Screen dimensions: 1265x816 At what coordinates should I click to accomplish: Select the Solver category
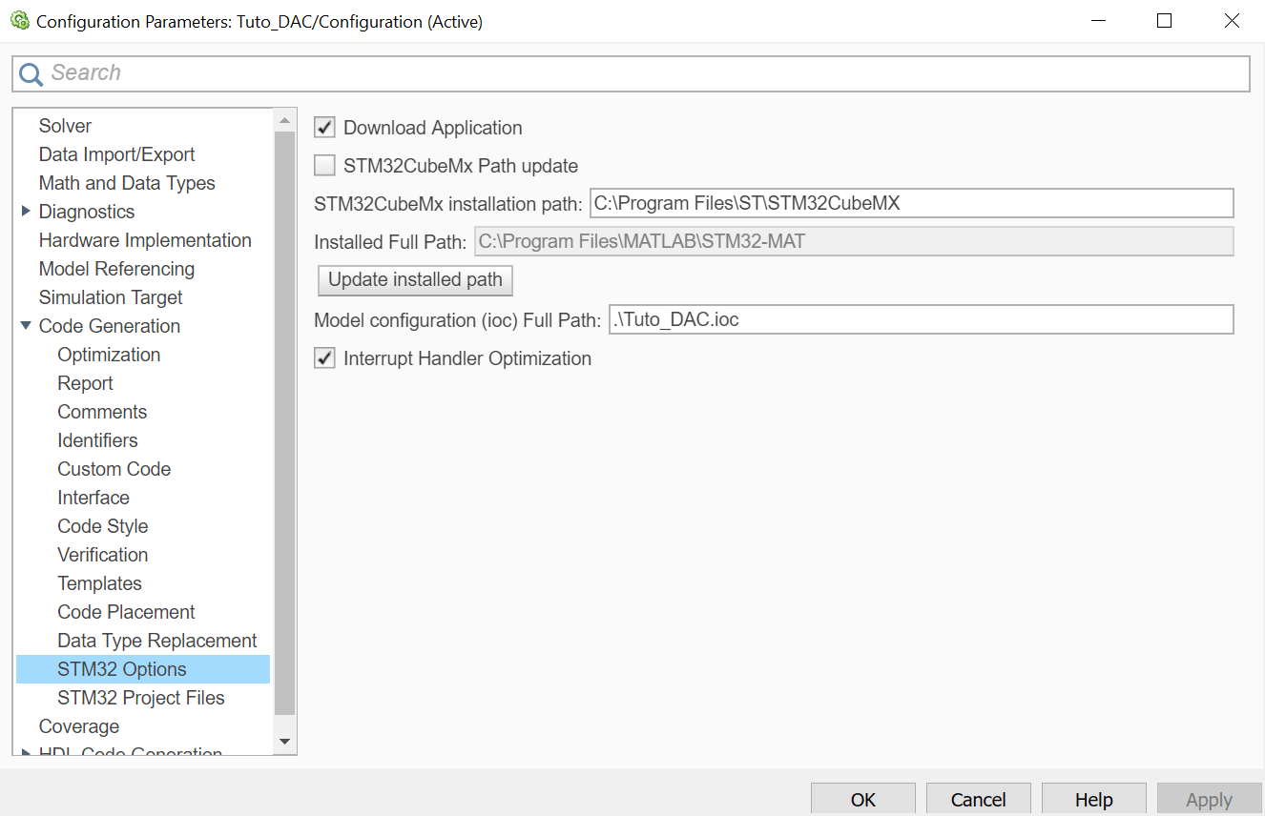click(x=65, y=126)
